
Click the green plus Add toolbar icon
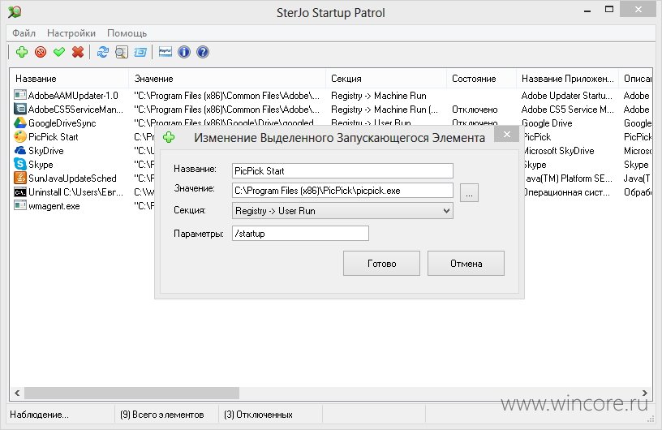click(22, 52)
